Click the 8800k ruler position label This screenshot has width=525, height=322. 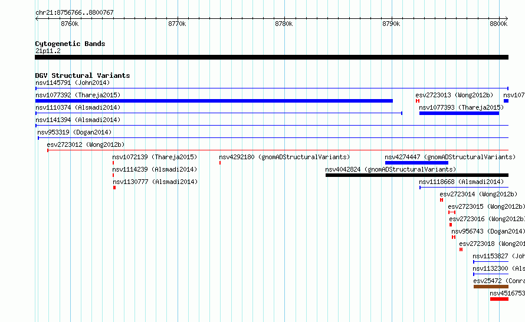498,24
